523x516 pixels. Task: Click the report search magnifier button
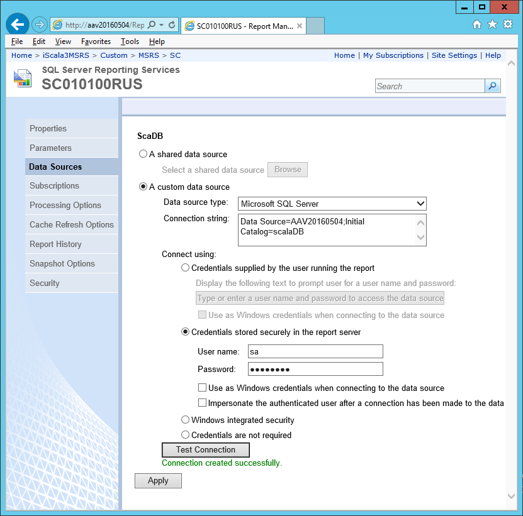click(492, 86)
